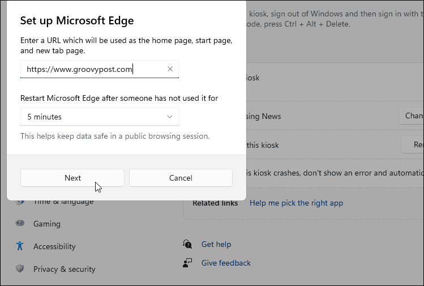Click the Privacy & security shield icon
This screenshot has height=286, width=424.
pyautogui.click(x=20, y=268)
